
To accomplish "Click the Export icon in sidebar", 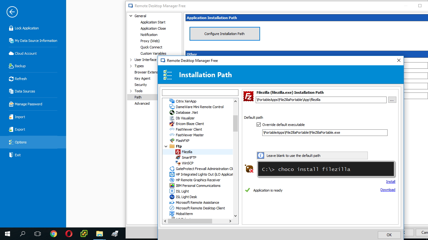I will pyautogui.click(x=11, y=129).
